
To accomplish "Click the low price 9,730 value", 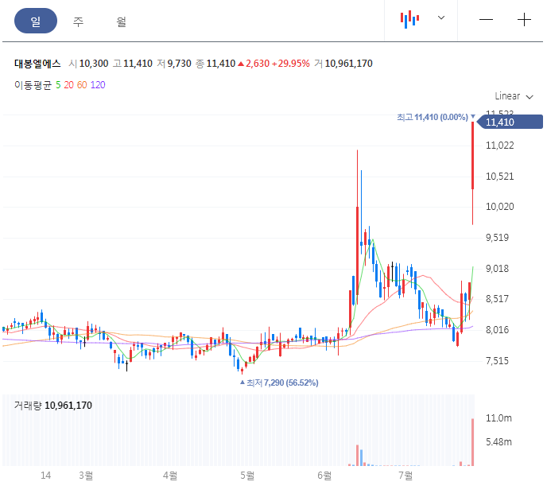I will click(180, 64).
